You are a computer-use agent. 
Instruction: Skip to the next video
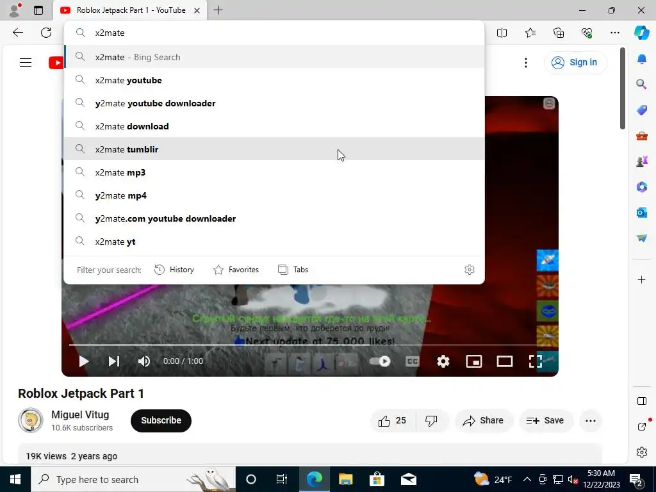pyautogui.click(x=114, y=361)
